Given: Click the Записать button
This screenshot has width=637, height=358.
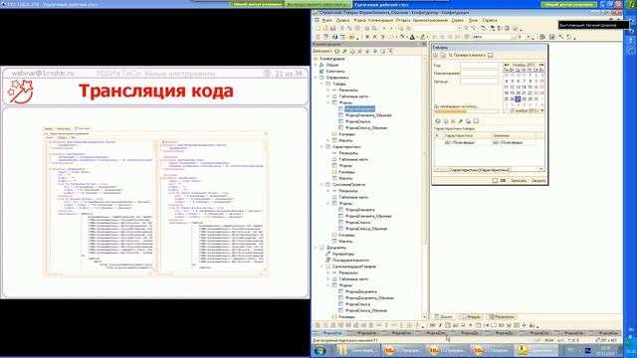Looking at the screenshot, I should click(519, 181).
